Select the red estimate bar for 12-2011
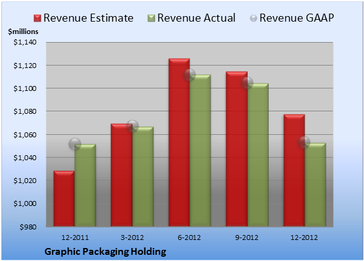 (64, 199)
